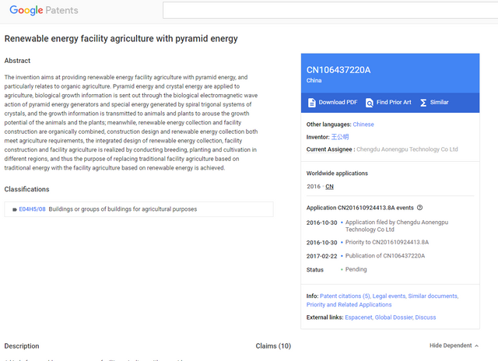The width and height of the screenshot is (498, 361).
Task: Open the CN worldwide application link
Action: (329, 187)
